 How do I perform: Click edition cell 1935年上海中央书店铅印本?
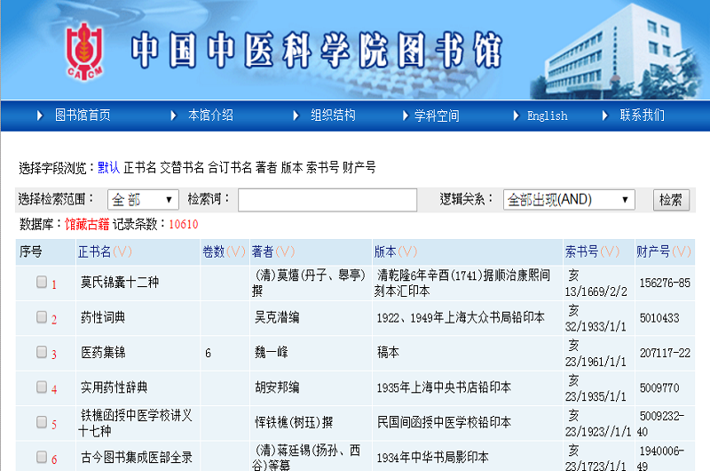pos(444,387)
